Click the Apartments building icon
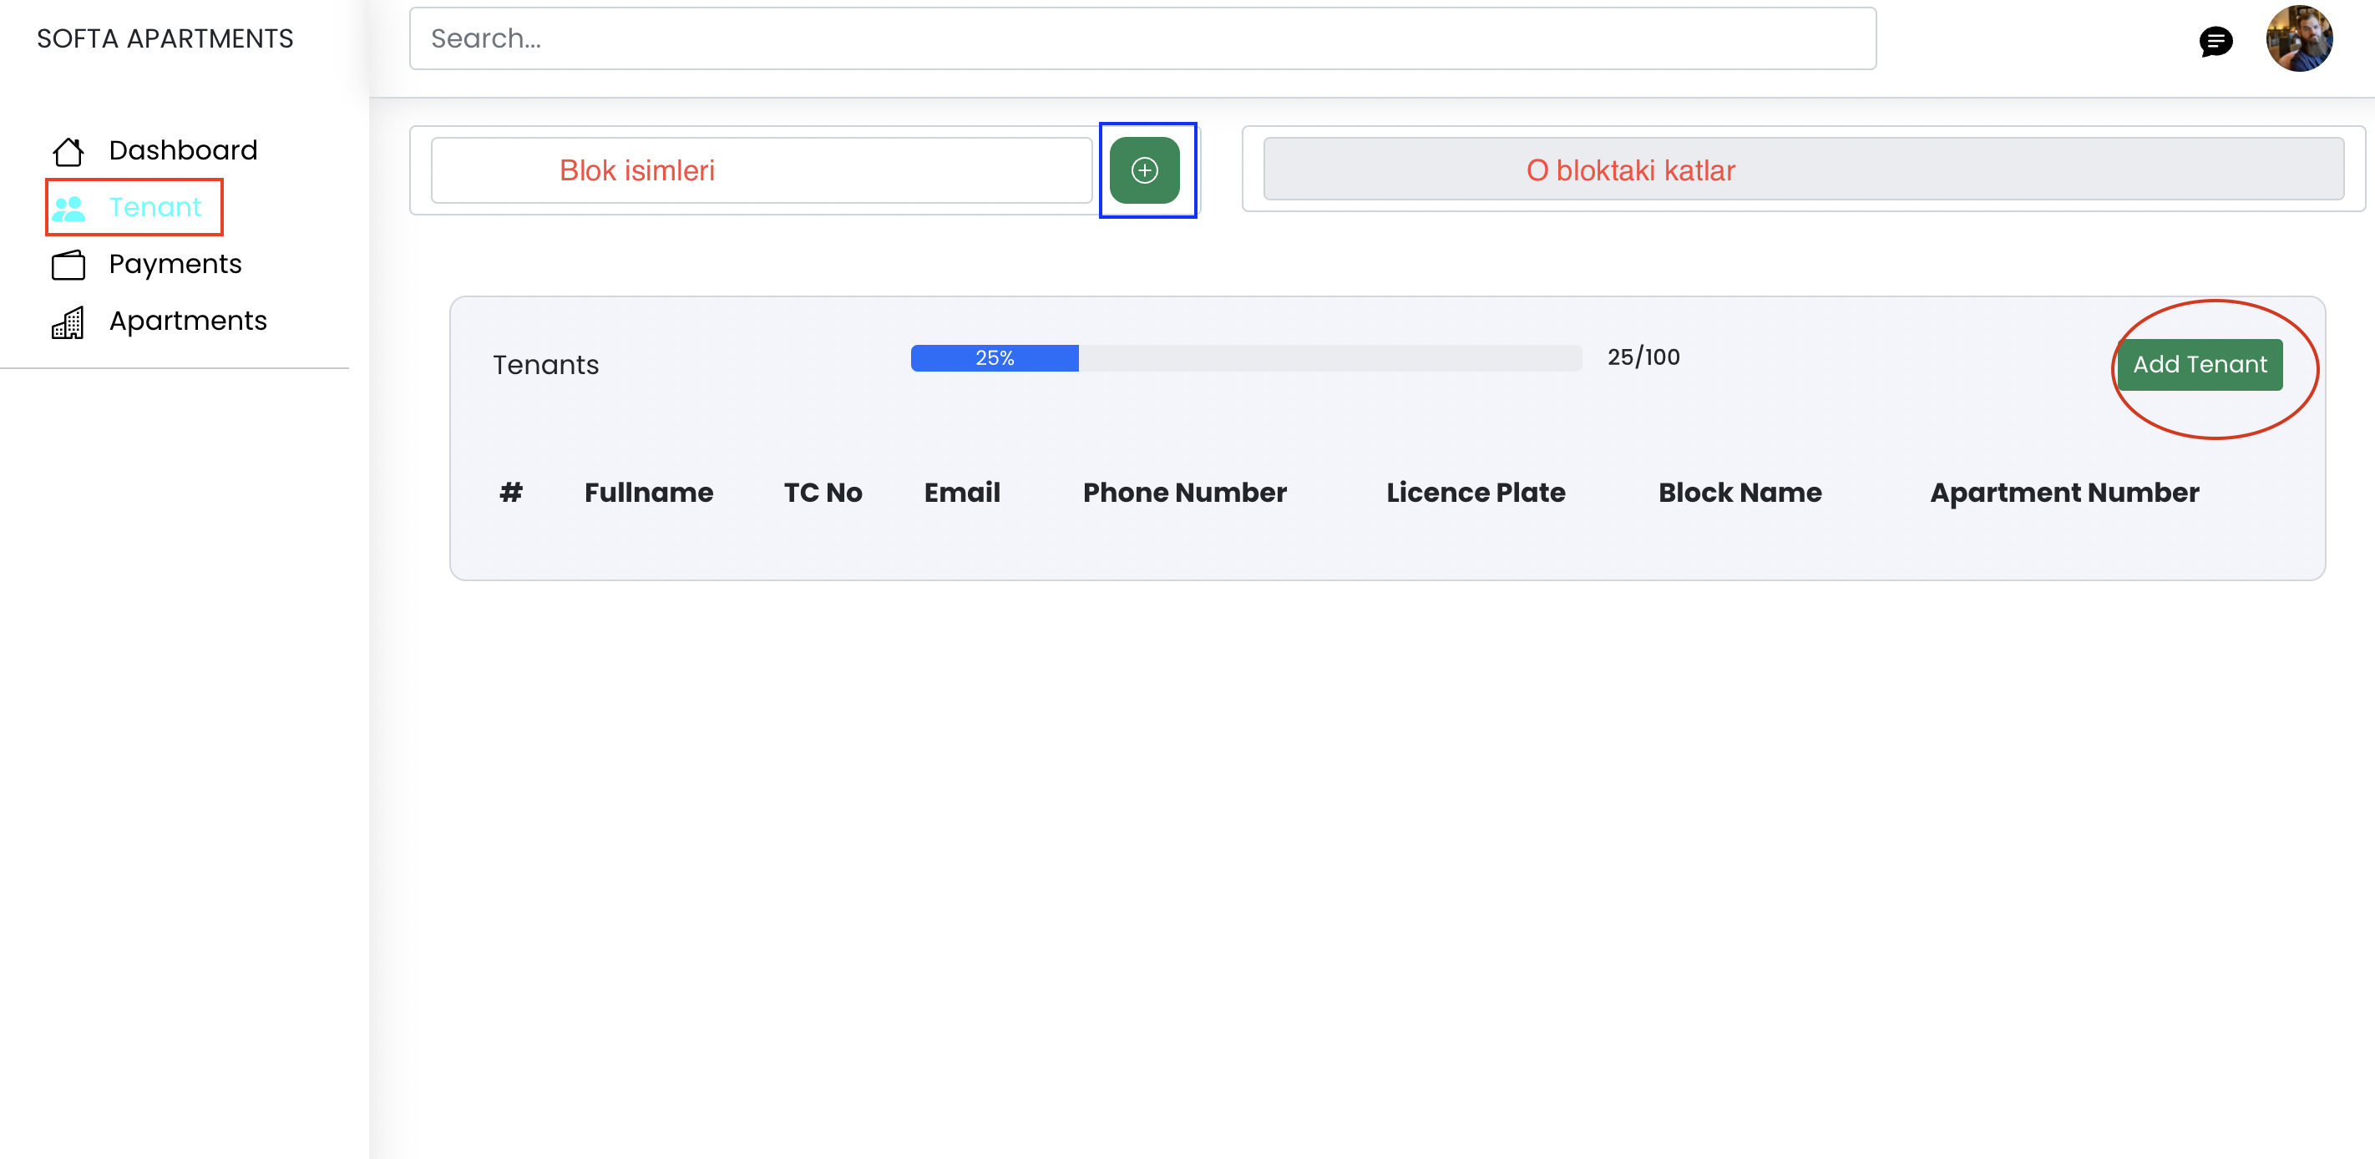Viewport: 2375px width, 1159px height. [68, 322]
